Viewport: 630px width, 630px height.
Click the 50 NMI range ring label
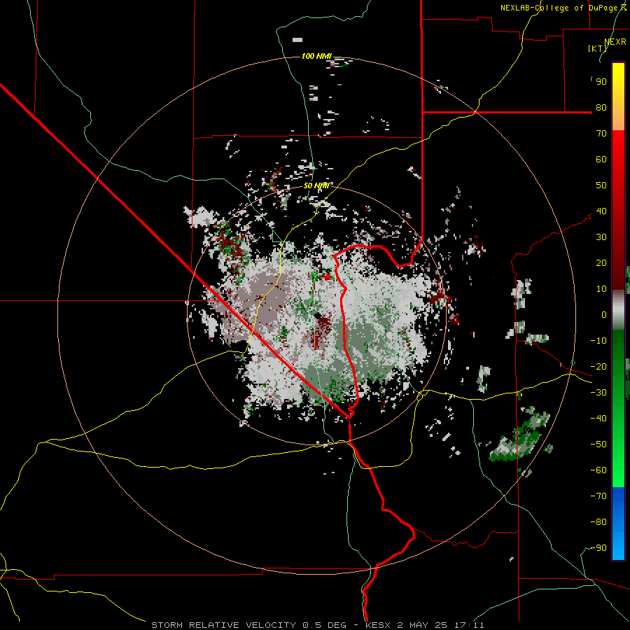coord(316,185)
